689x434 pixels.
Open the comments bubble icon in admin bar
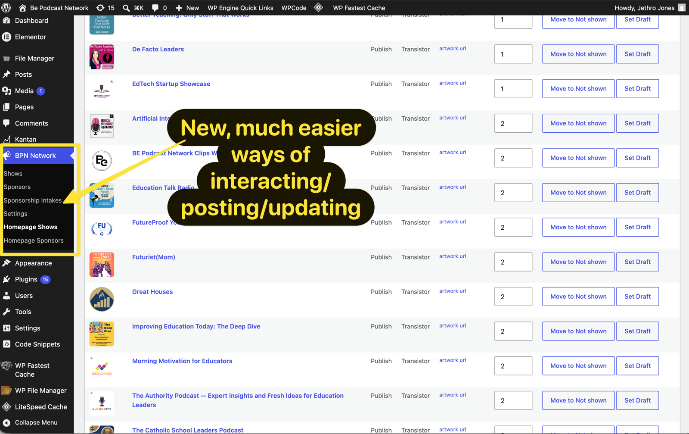pyautogui.click(x=155, y=8)
